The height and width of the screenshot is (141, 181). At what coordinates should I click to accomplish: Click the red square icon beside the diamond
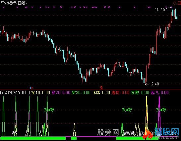(179, 3)
